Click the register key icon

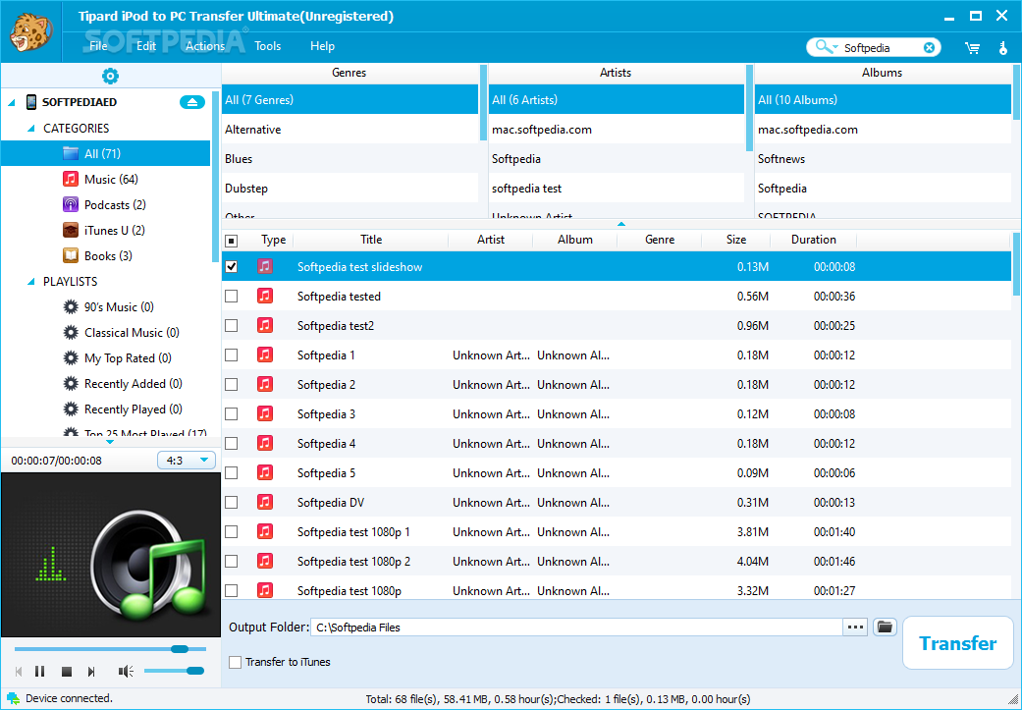(x=1002, y=47)
